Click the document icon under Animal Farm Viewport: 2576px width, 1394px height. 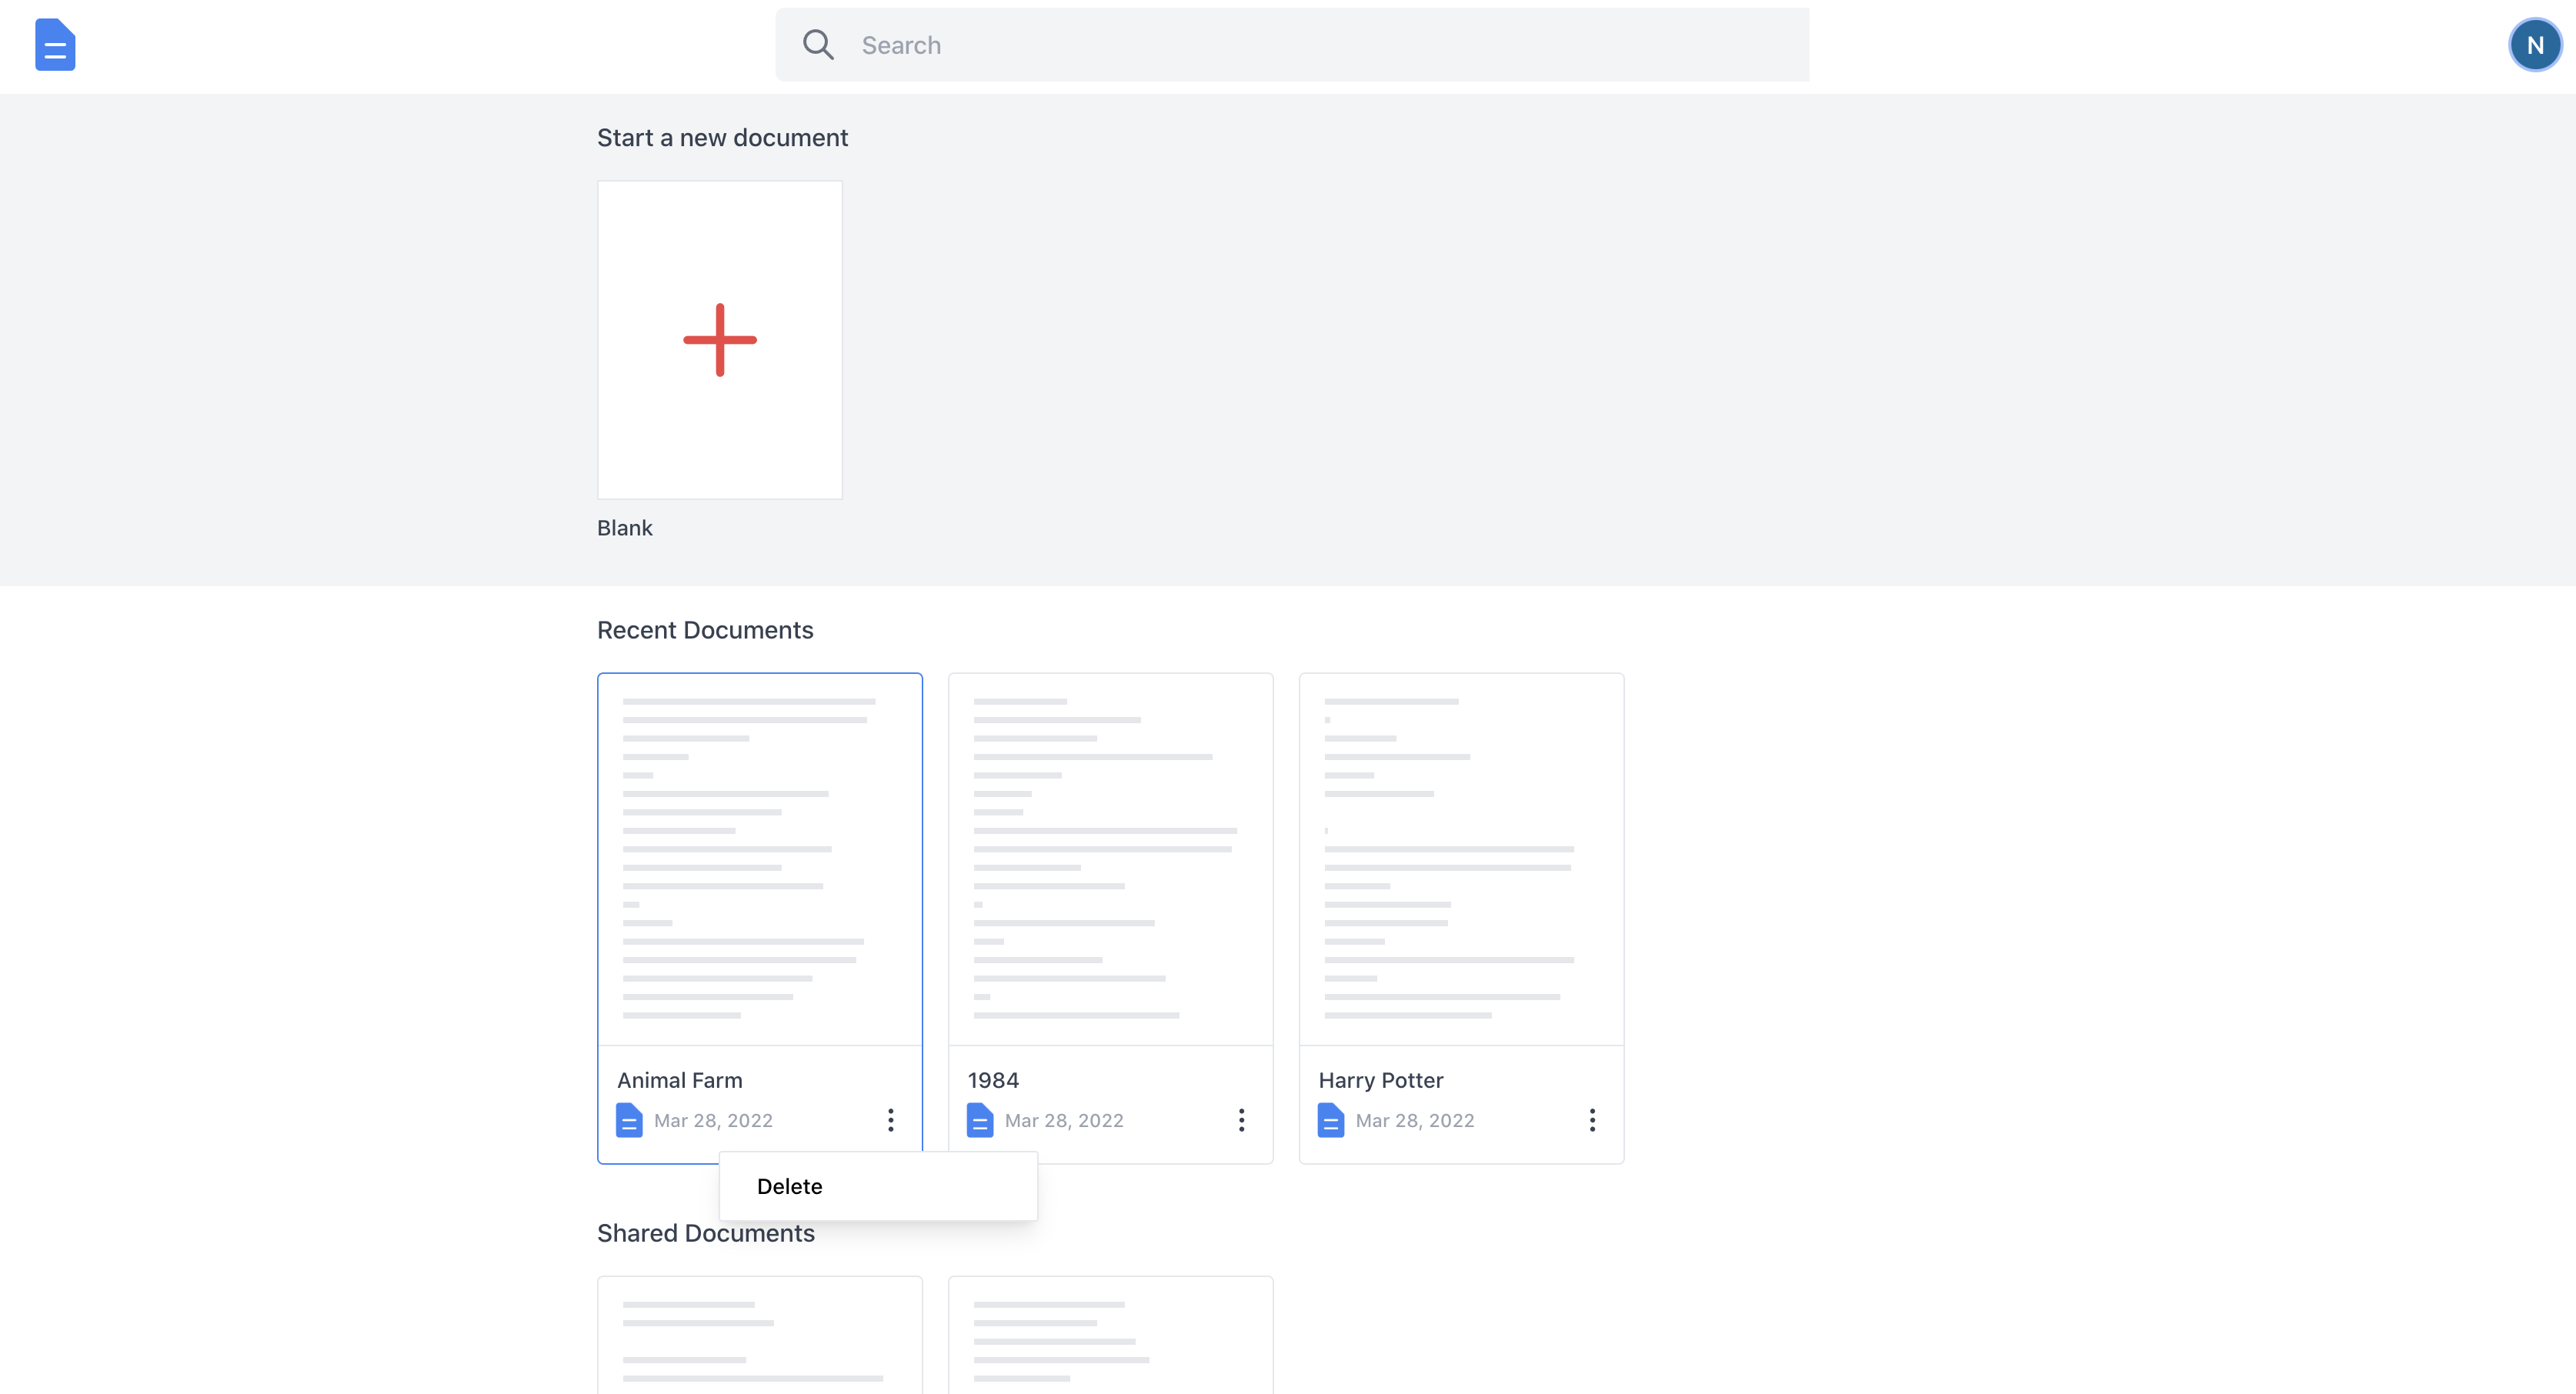click(x=629, y=1120)
